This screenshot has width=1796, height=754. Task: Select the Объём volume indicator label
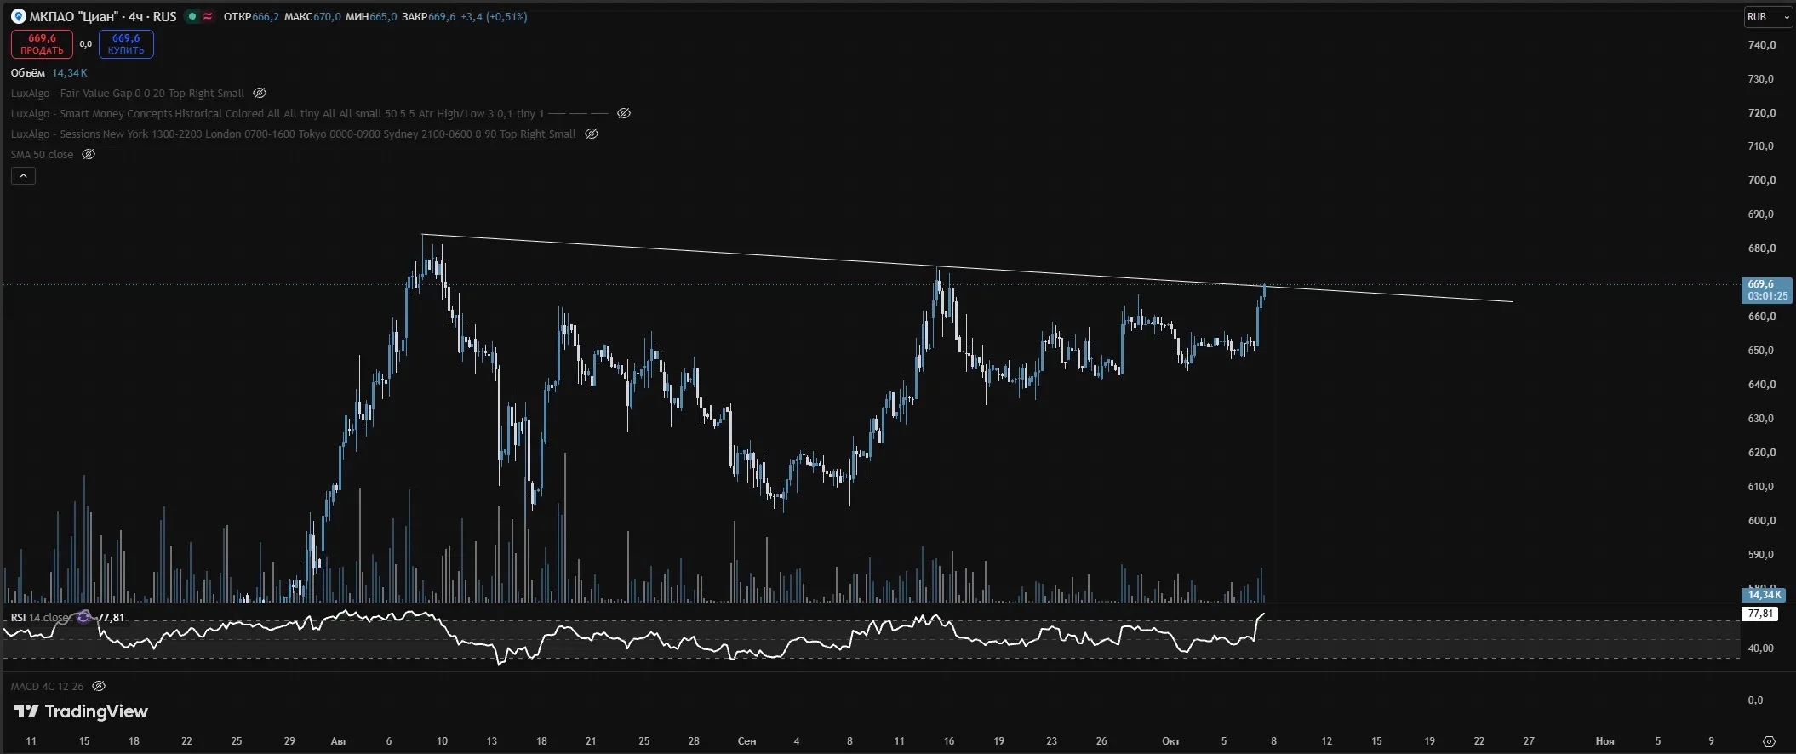pyautogui.click(x=28, y=73)
